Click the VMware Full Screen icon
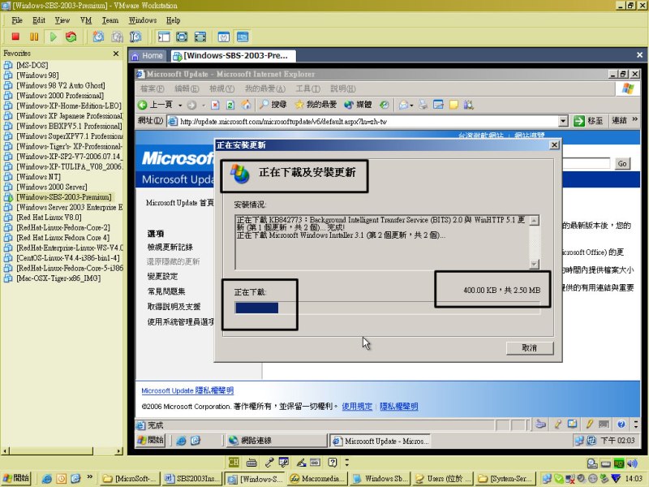649x487 pixels. 182,37
